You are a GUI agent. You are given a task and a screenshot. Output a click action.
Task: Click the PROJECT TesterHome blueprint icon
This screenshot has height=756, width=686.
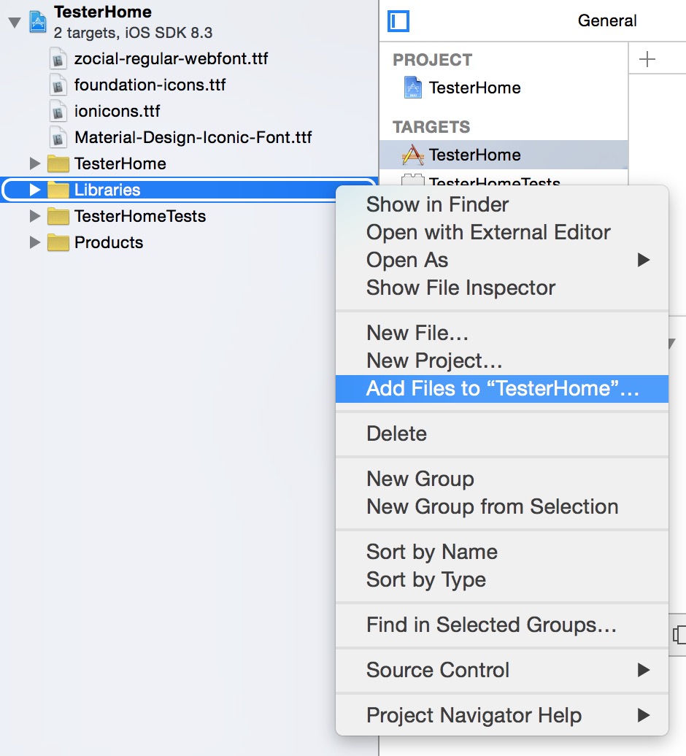pyautogui.click(x=412, y=88)
